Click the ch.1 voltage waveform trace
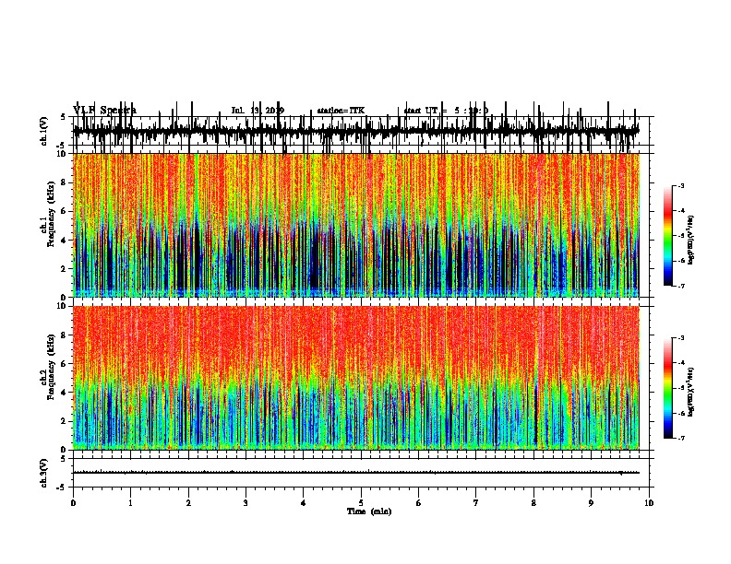The width and height of the screenshot is (731, 564). [x=355, y=131]
